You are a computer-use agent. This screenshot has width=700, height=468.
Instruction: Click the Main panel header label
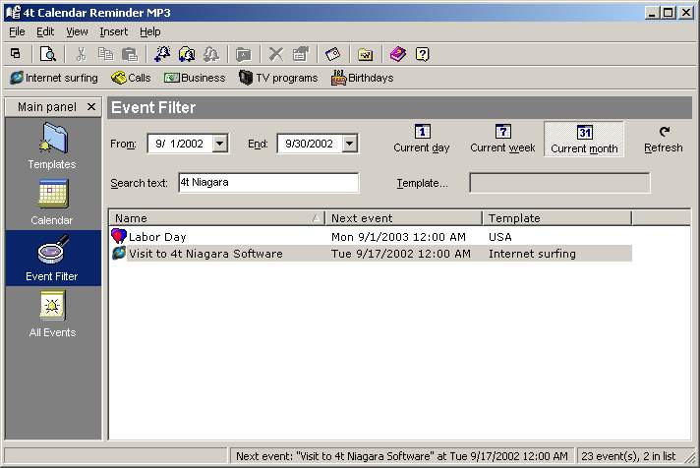(47, 107)
